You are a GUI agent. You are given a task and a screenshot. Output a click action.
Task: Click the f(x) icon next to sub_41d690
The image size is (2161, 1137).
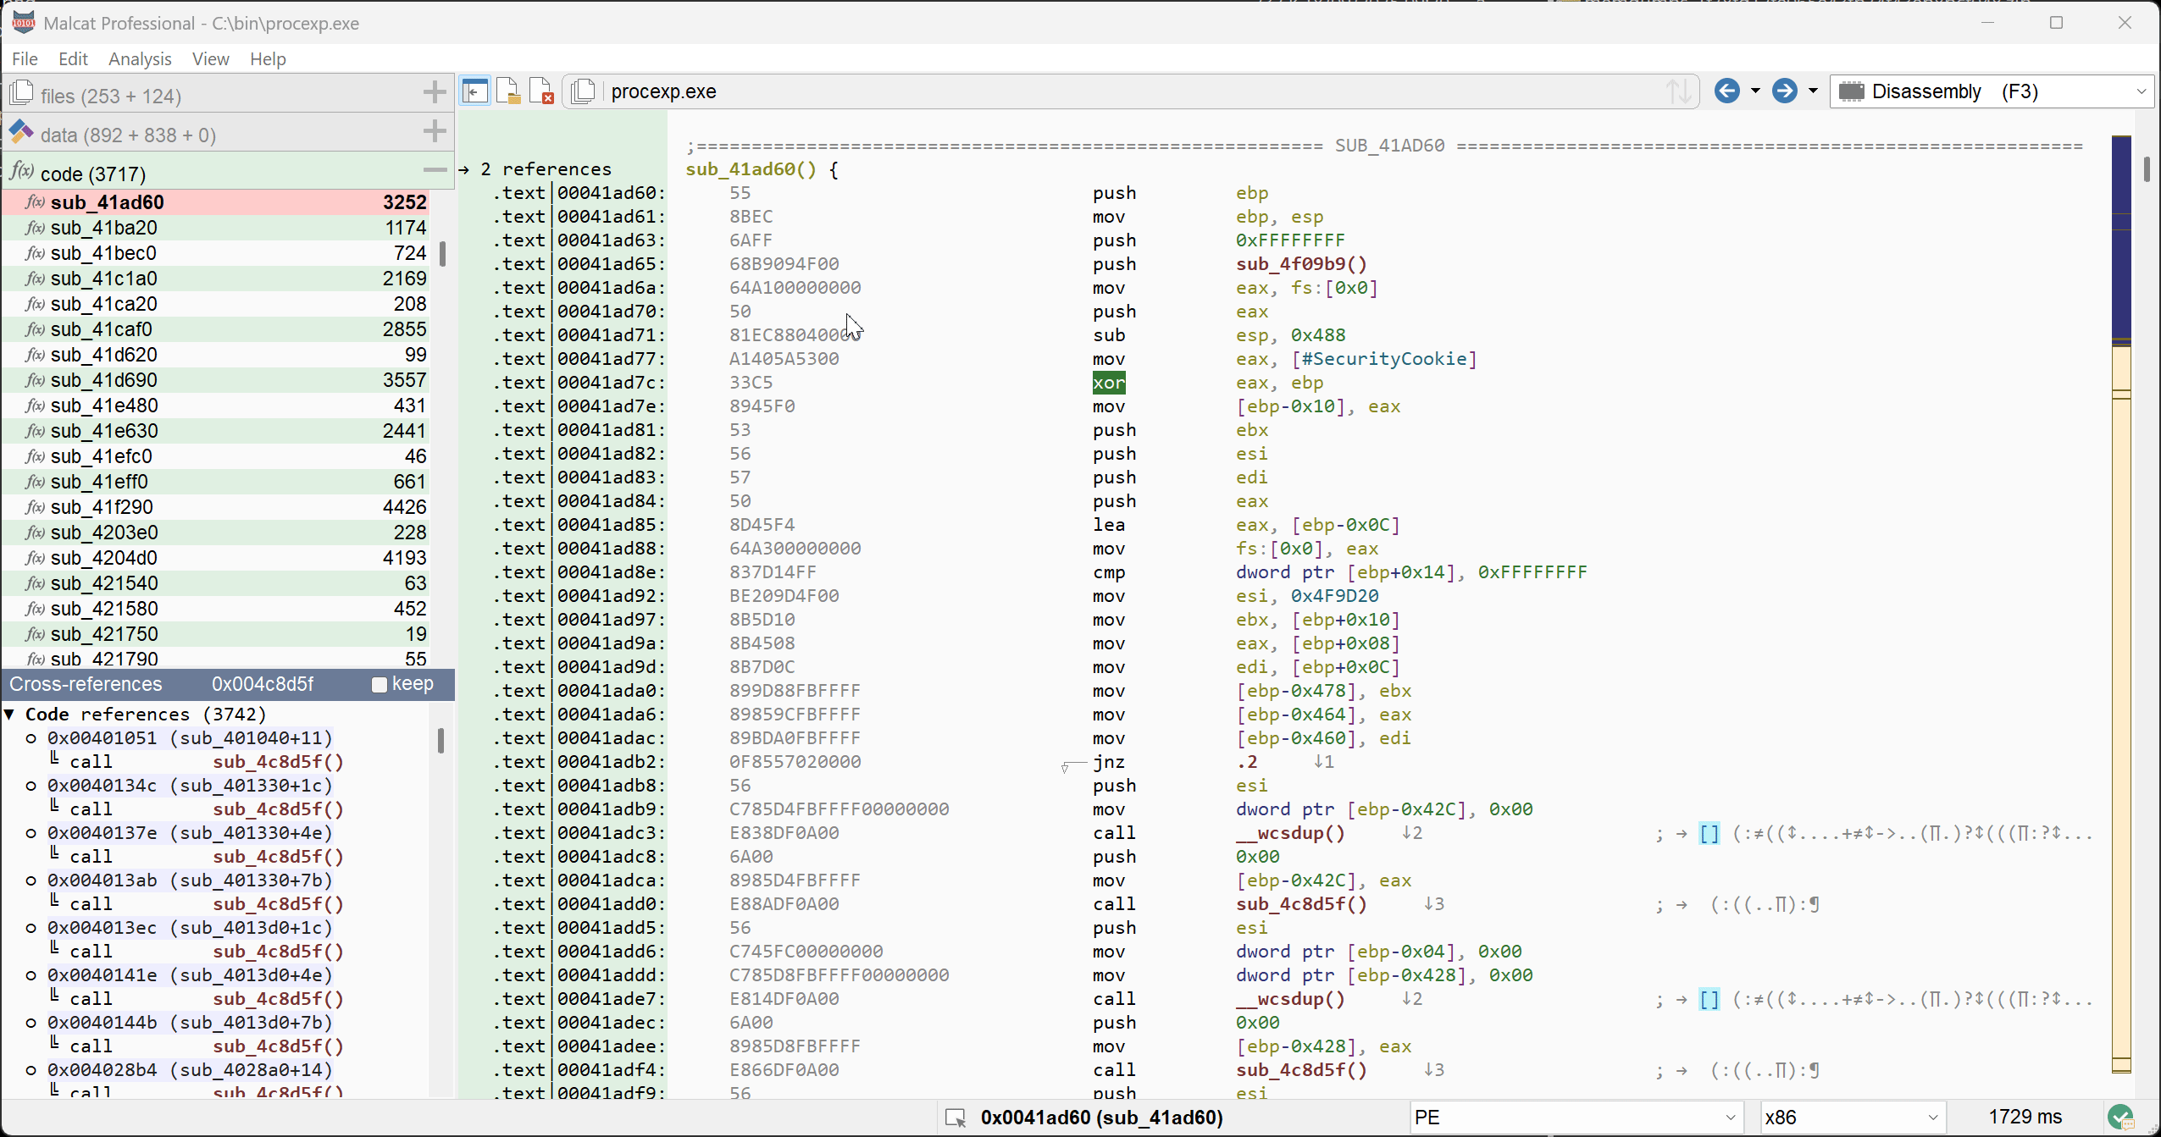35,380
